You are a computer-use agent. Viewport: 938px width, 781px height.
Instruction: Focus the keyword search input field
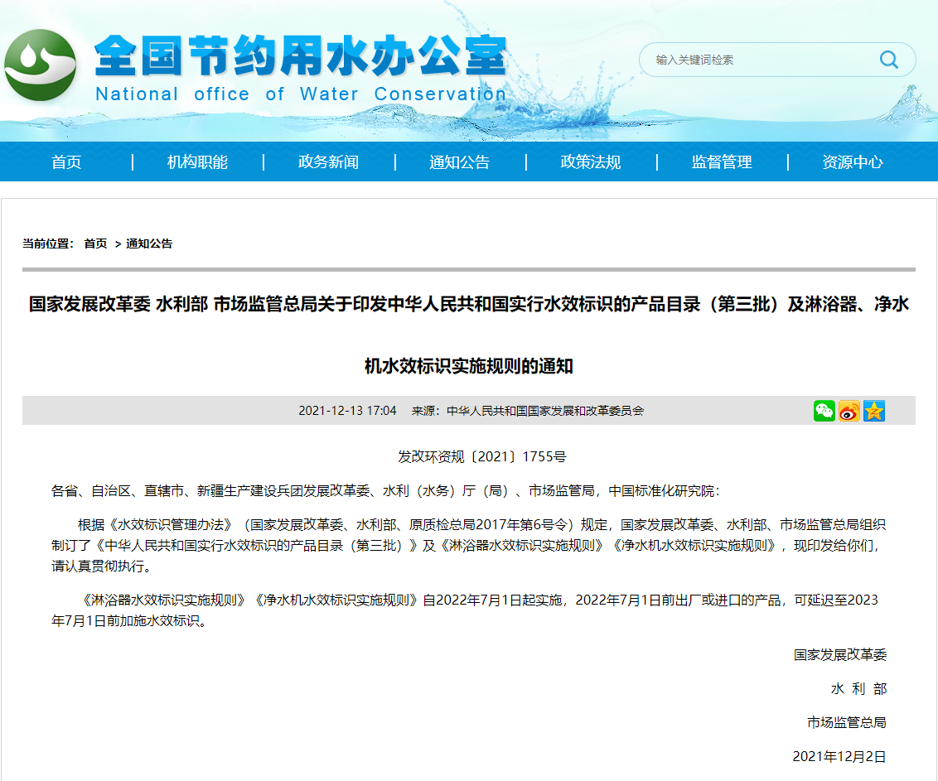pyautogui.click(x=758, y=60)
